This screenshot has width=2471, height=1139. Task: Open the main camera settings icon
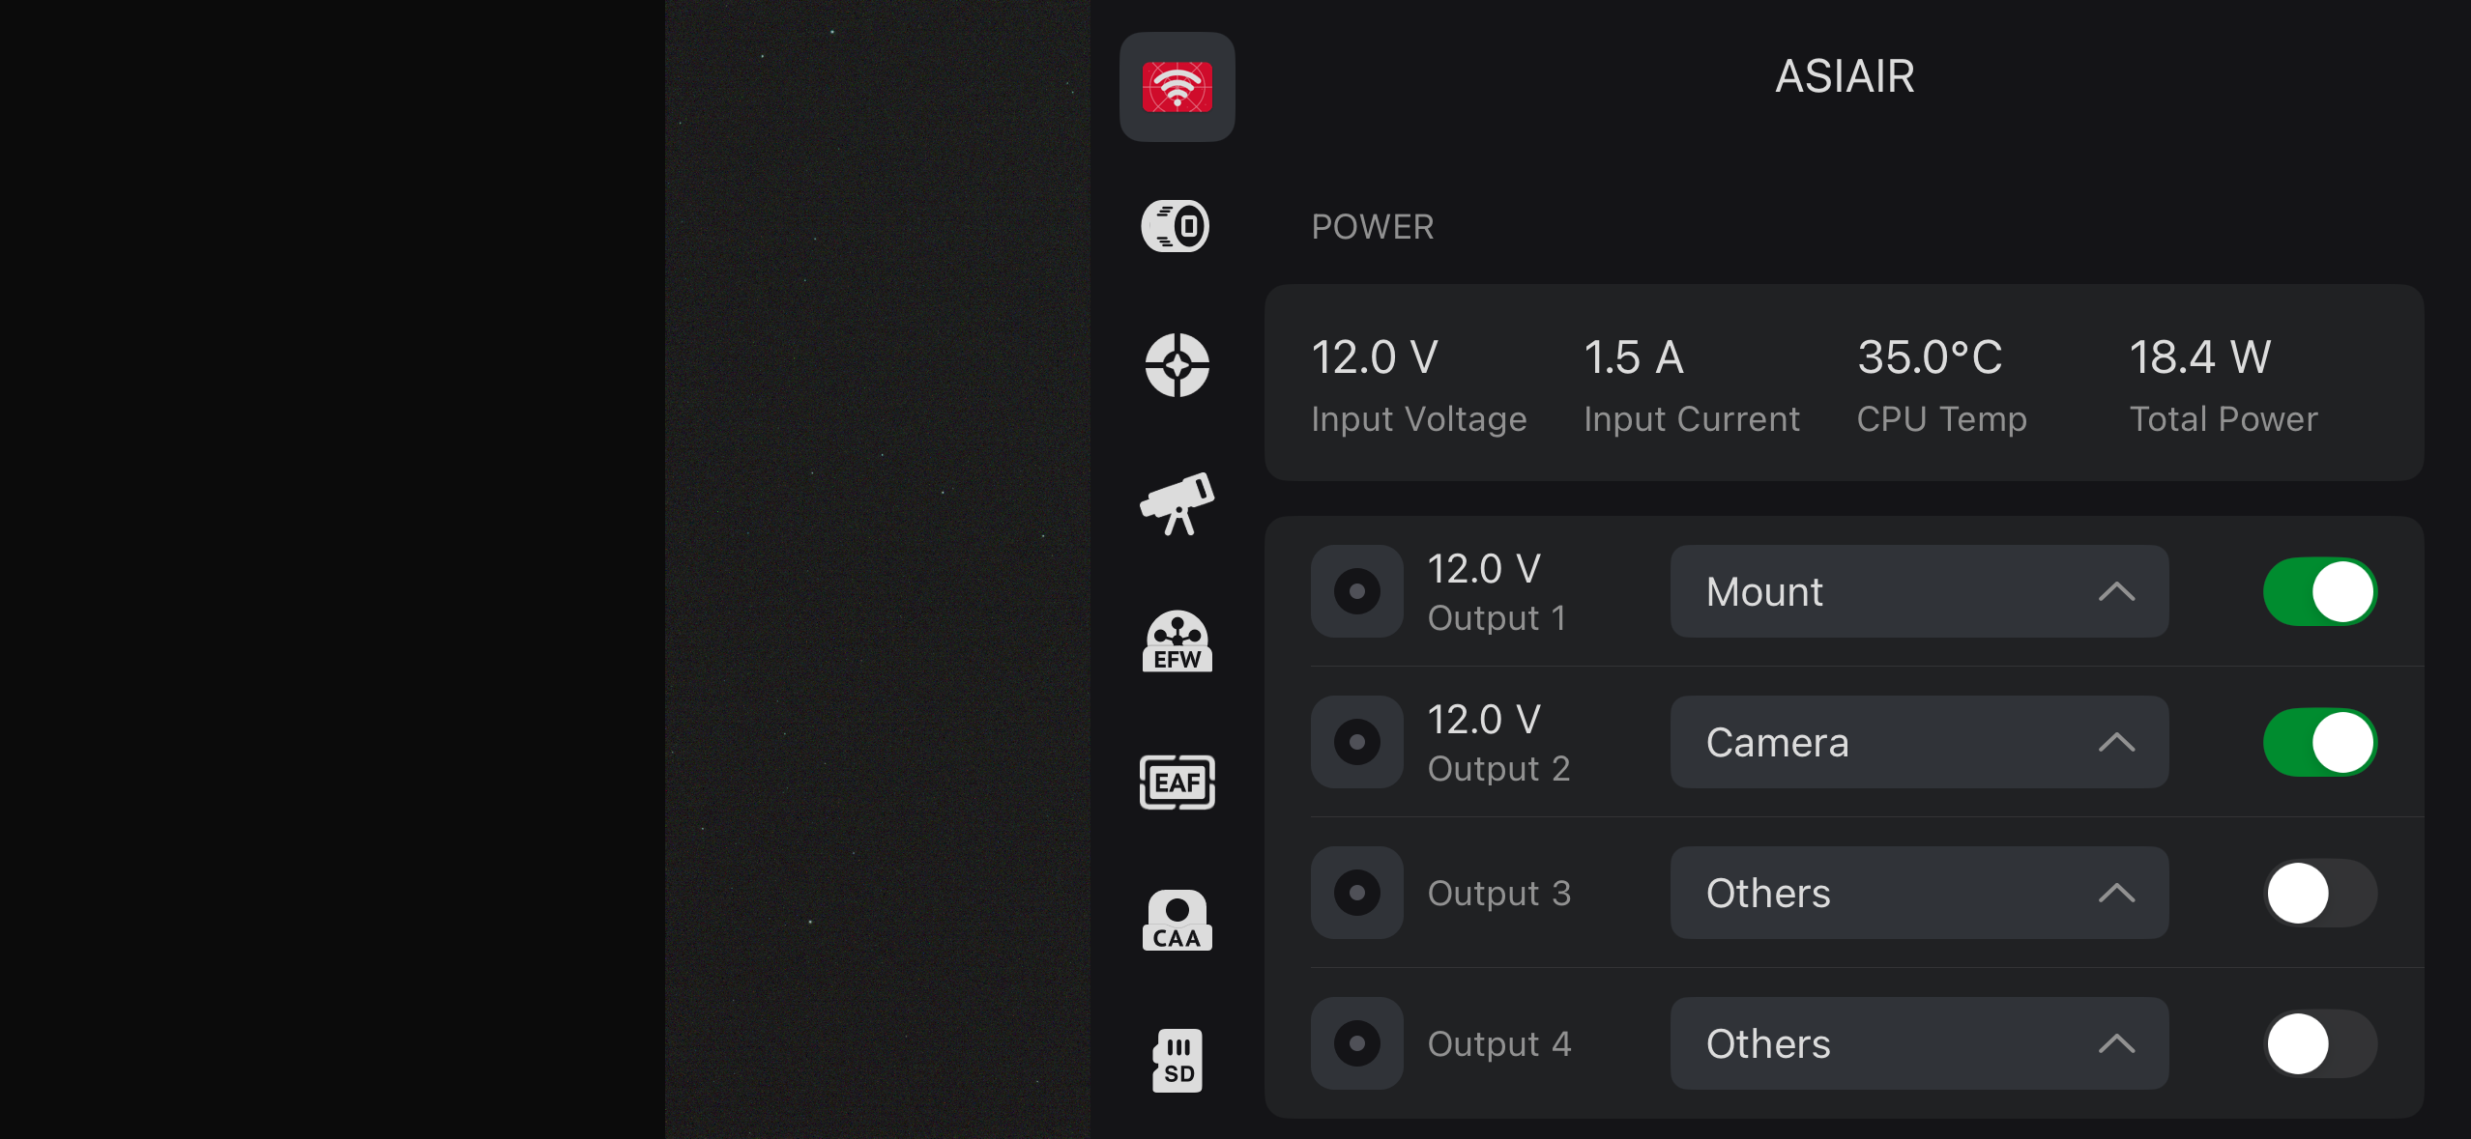(1177, 226)
